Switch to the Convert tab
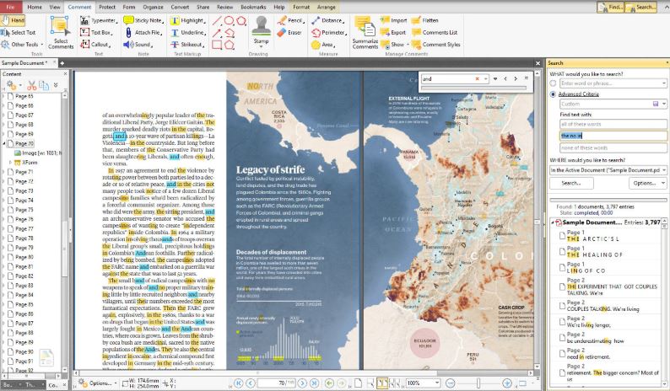 180,7
